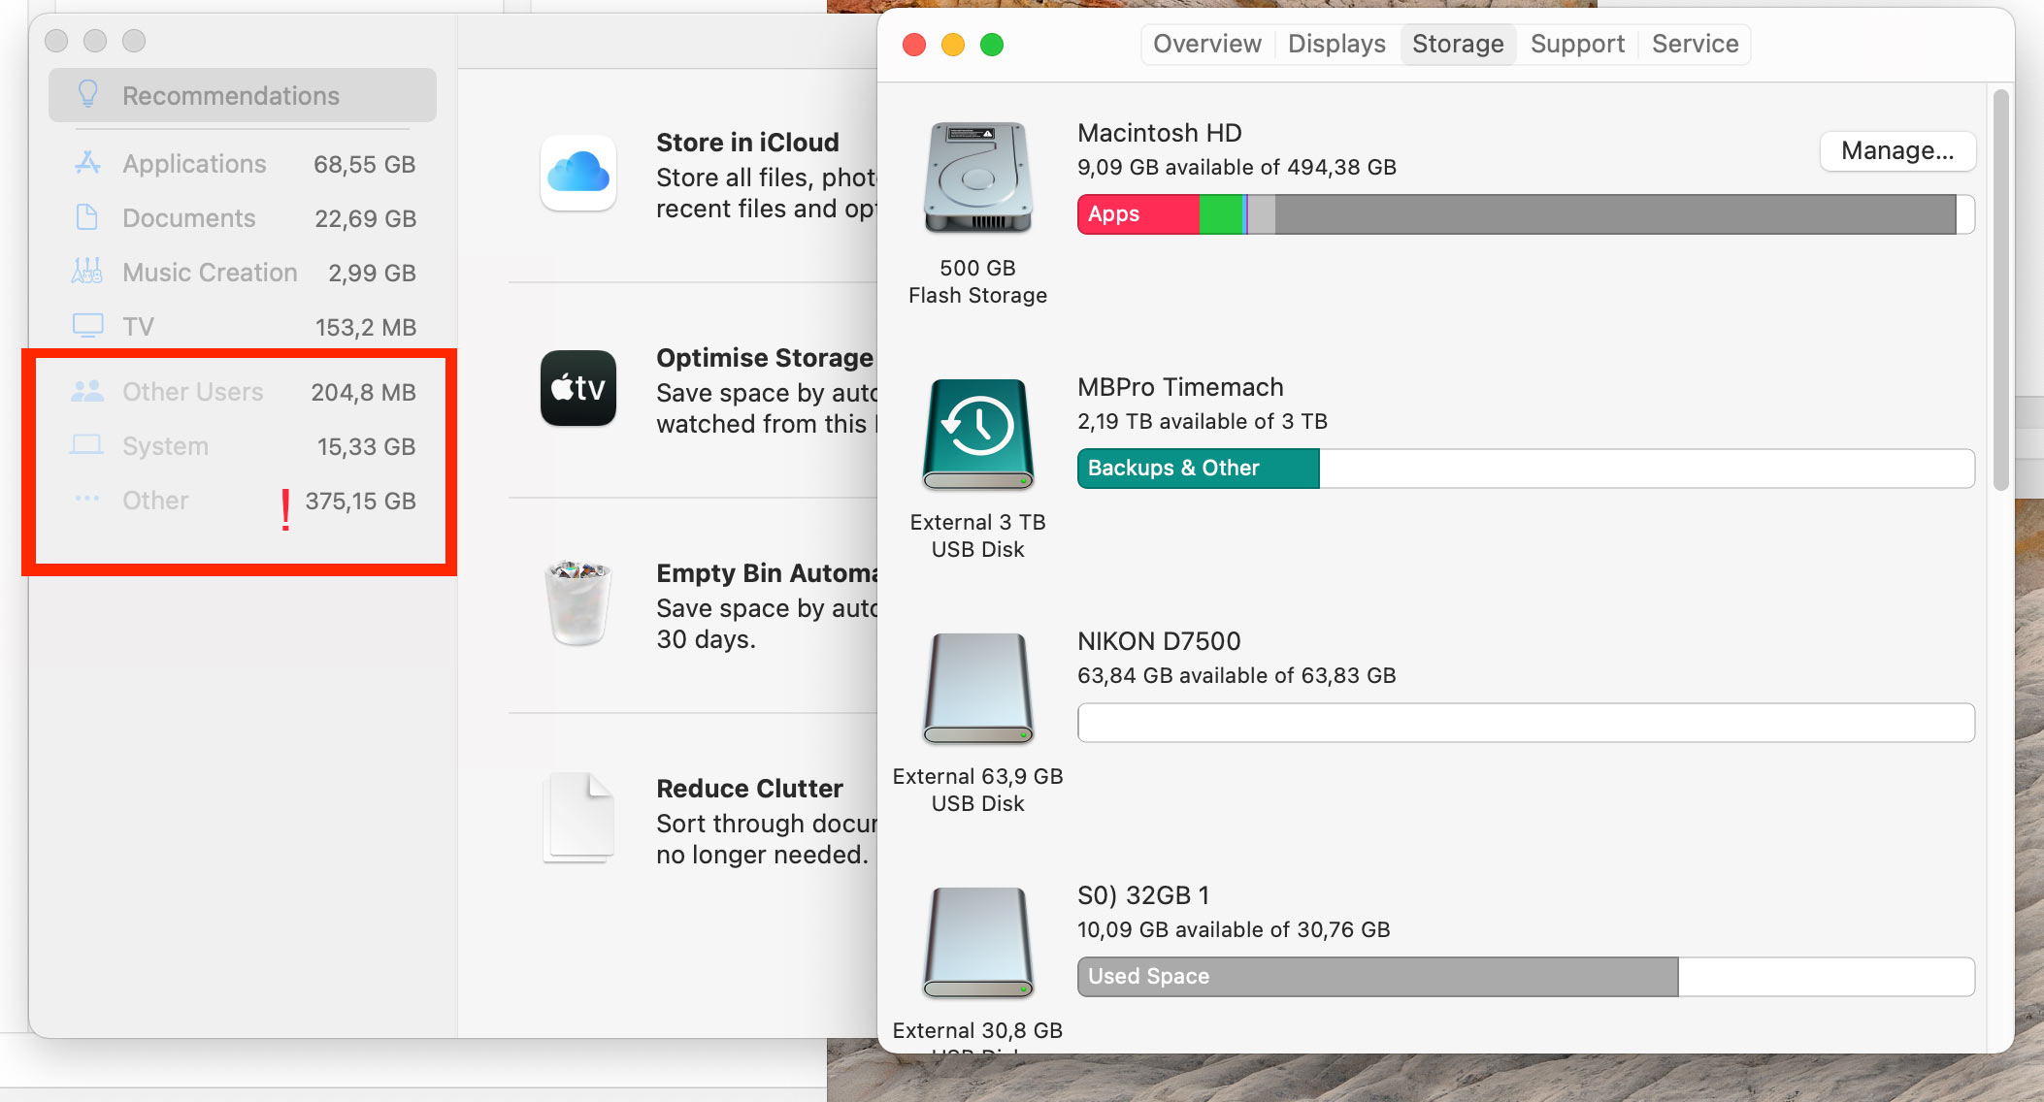
Task: Switch to the Support tab
Action: (x=1577, y=44)
